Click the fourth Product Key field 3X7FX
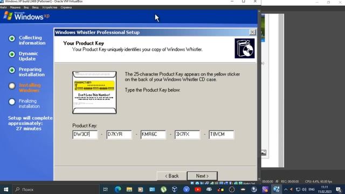Viewport: 345px width, 194px height. coord(187,134)
